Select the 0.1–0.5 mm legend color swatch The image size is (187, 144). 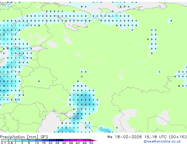click(x=5, y=140)
